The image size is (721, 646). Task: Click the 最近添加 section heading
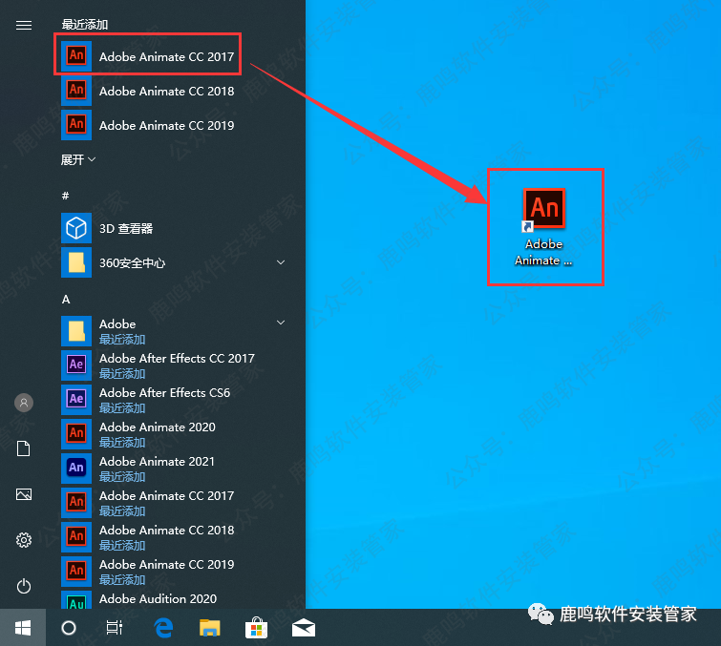tap(85, 25)
